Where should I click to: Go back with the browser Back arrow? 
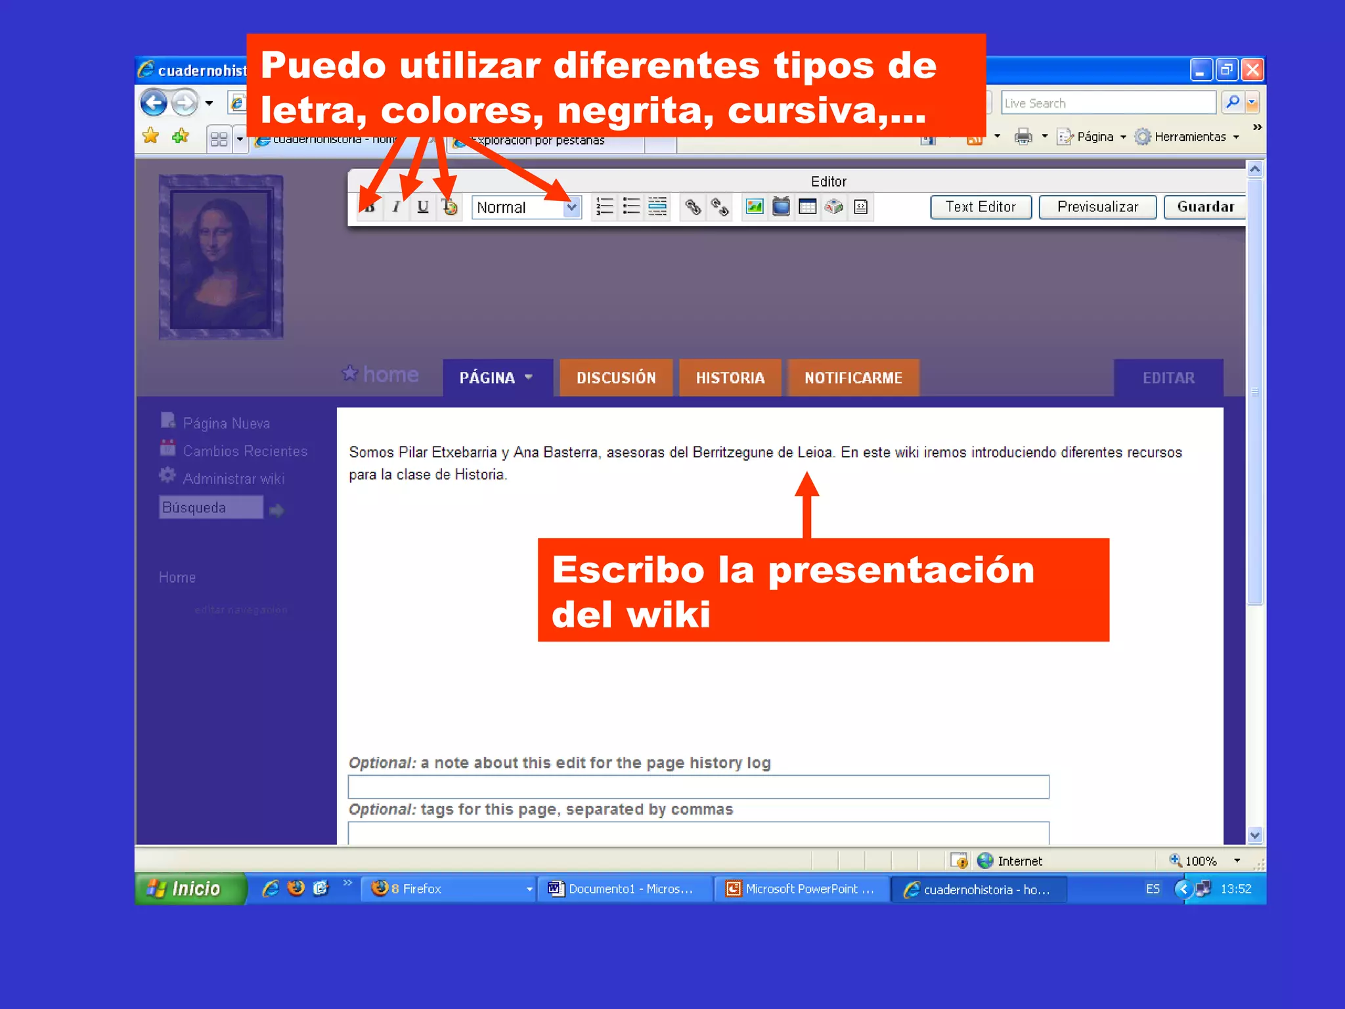point(154,102)
